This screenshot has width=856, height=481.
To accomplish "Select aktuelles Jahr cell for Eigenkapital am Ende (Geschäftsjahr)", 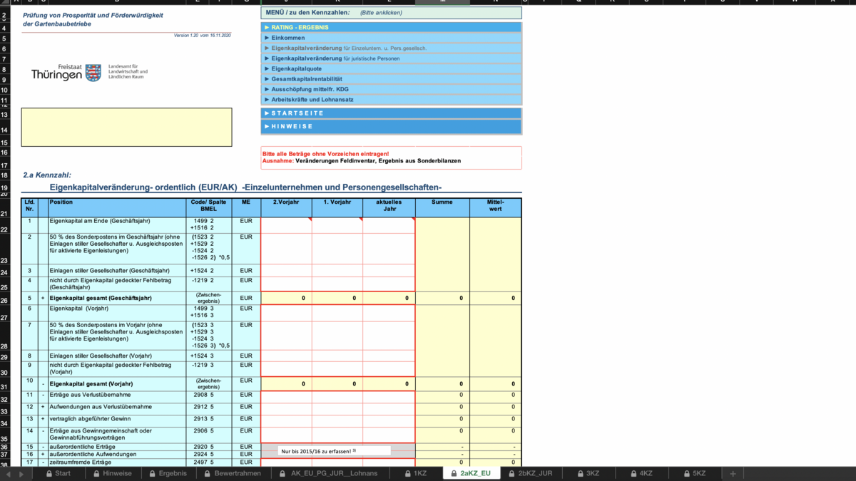I will pyautogui.click(x=389, y=224).
